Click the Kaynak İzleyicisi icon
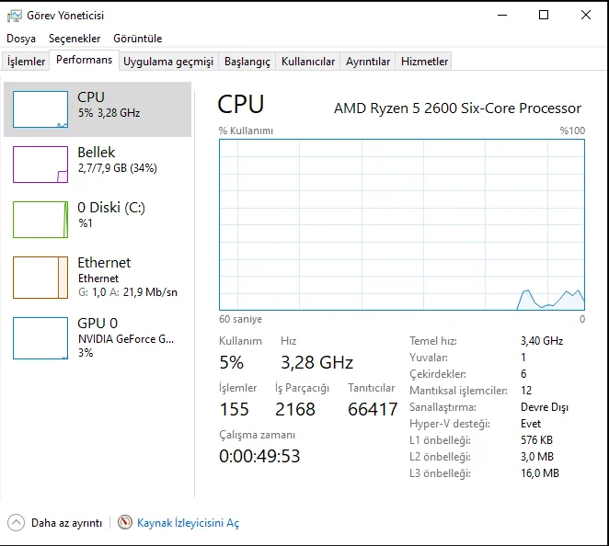 pyautogui.click(x=125, y=522)
